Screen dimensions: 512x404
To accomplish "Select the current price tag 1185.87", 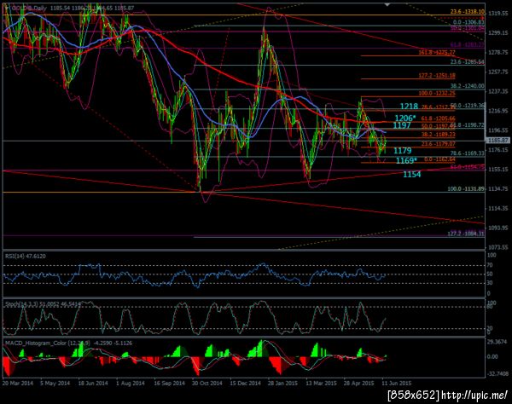I will click(x=497, y=141).
